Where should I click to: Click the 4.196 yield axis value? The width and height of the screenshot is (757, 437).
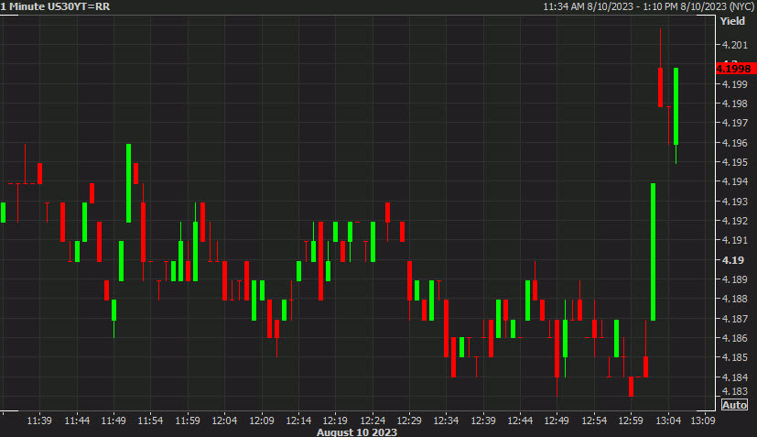tap(735, 143)
